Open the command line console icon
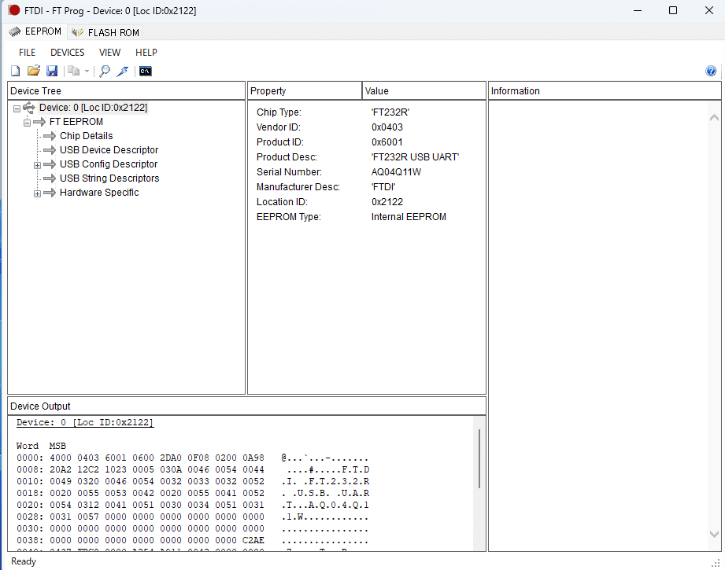Screen dimensions: 725x570 pos(145,71)
